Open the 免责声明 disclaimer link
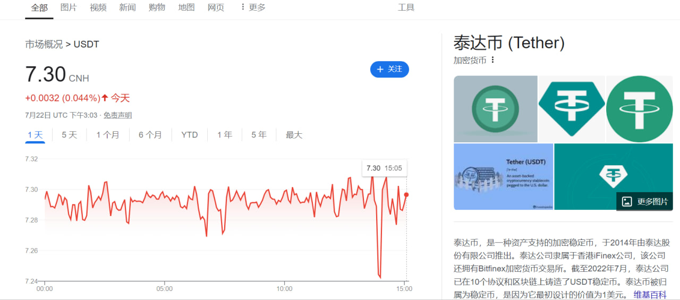Screen dimensions: 680x300 click(x=117, y=115)
